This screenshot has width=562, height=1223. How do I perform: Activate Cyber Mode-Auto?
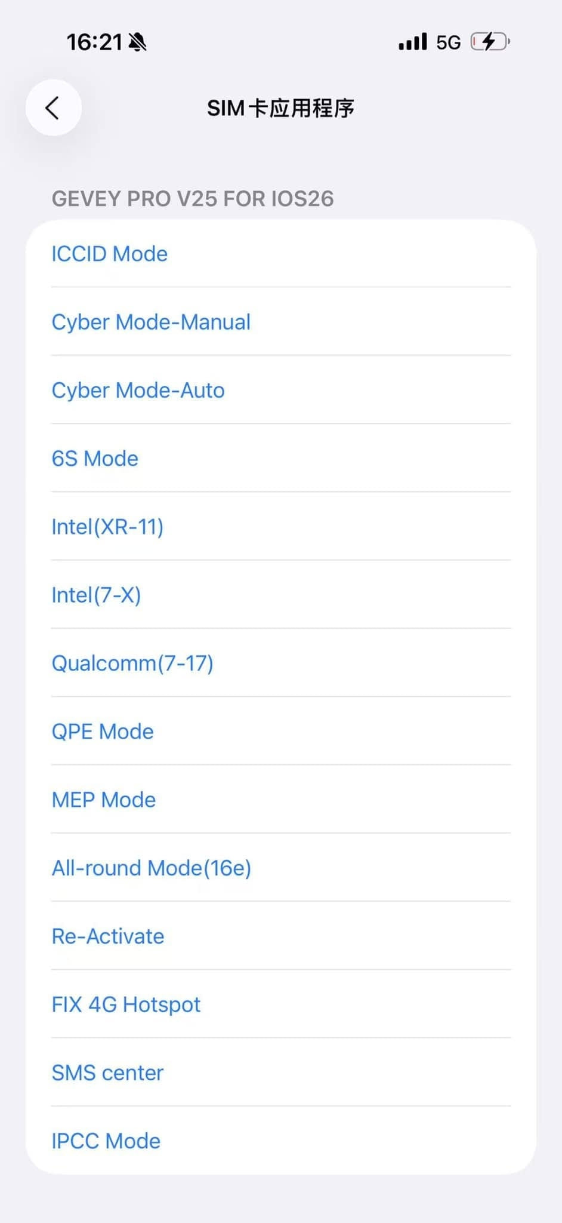tap(138, 390)
